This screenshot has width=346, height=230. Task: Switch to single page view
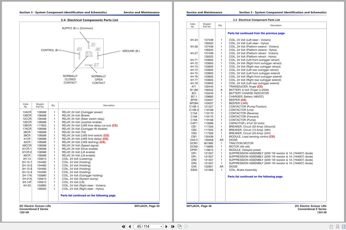point(331,226)
